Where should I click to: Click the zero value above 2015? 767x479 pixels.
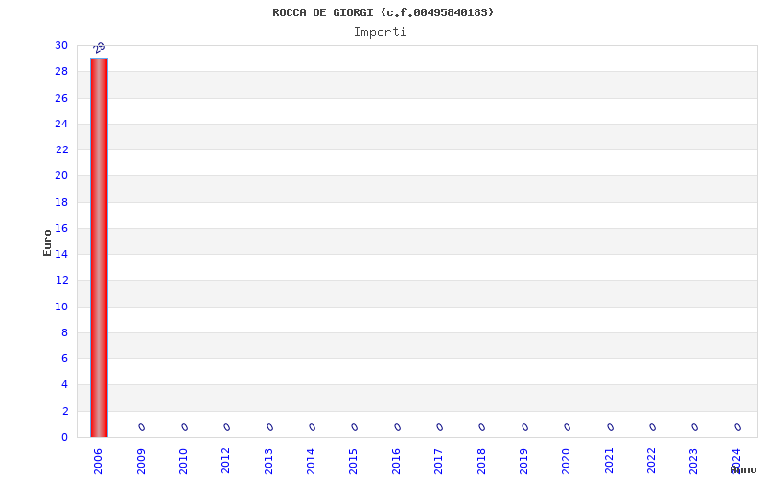[354, 427]
